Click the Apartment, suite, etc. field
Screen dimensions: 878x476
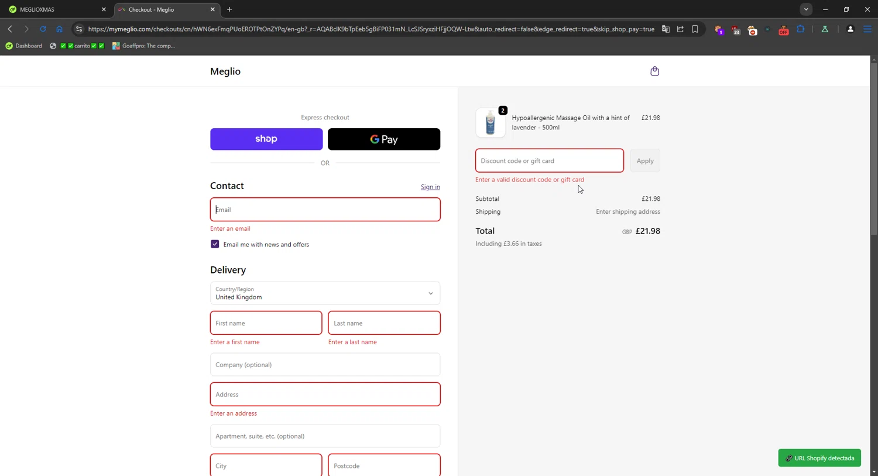[x=325, y=436]
